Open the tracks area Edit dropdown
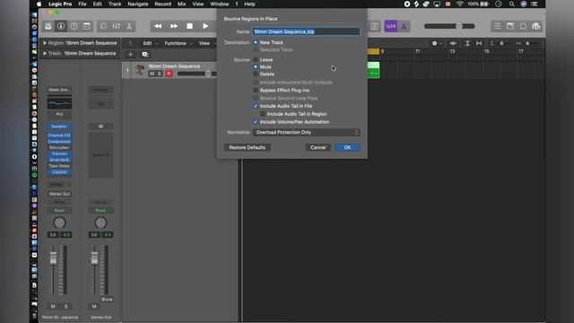This screenshot has width=574, height=323. click(x=150, y=43)
